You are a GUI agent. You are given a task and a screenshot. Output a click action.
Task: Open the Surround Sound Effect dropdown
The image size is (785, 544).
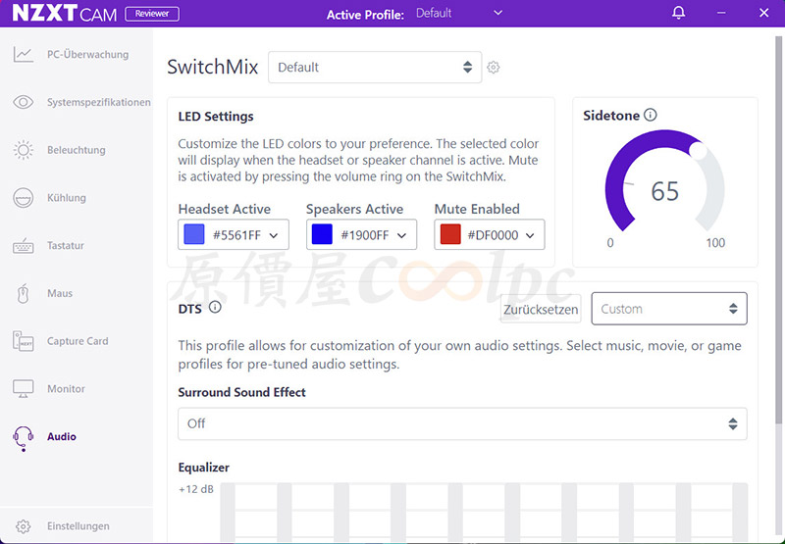click(462, 423)
